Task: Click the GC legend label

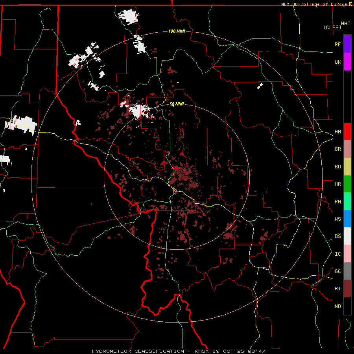Action: (x=337, y=271)
